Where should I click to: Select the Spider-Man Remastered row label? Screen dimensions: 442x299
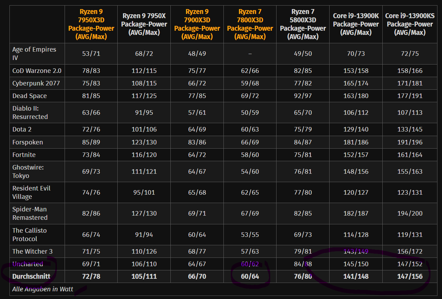30,213
